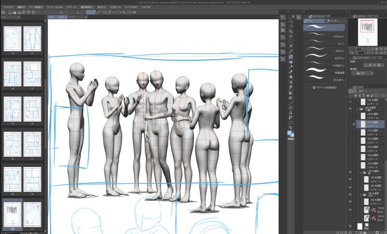Click the Border effect icon in Layer Property

pyautogui.click(x=366, y=65)
